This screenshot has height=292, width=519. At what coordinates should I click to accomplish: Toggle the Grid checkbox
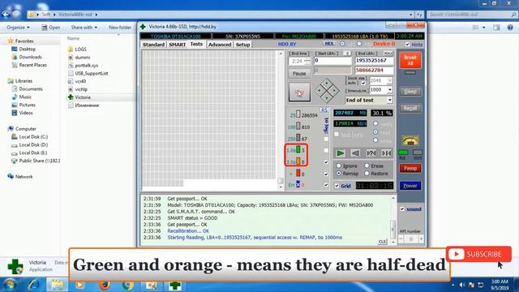pyautogui.click(x=337, y=186)
